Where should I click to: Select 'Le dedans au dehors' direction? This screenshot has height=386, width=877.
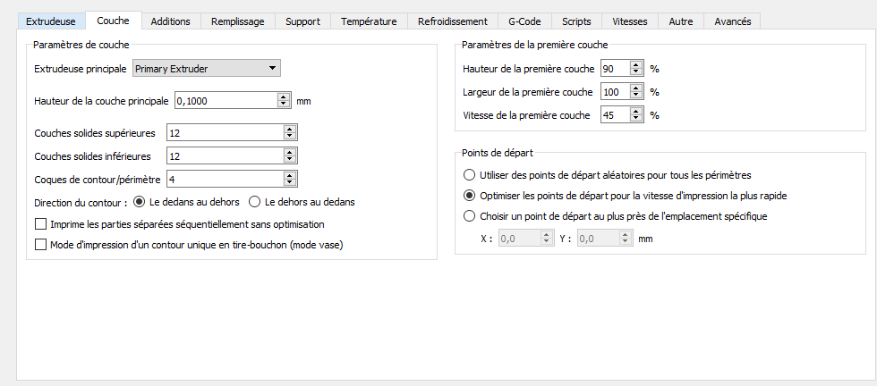(139, 202)
